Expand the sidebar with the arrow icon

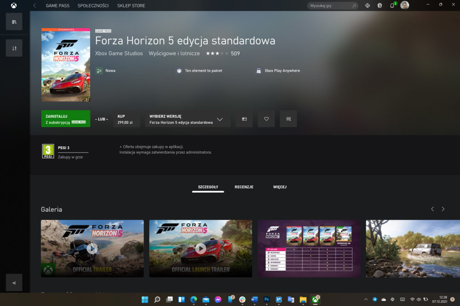pyautogui.click(x=14, y=283)
